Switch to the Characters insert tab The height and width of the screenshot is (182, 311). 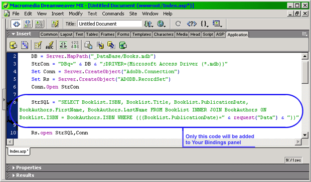(x=164, y=35)
